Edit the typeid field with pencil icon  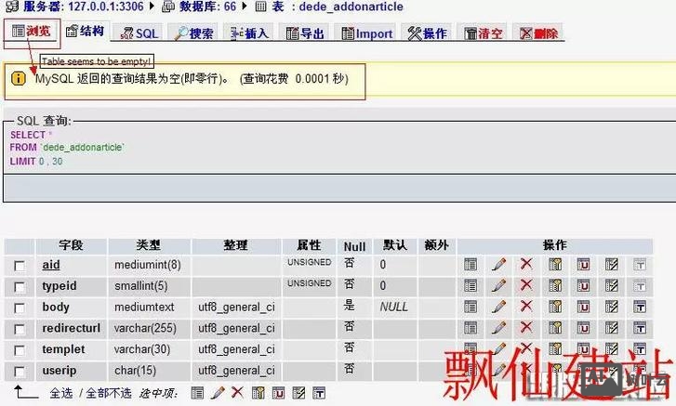498,285
